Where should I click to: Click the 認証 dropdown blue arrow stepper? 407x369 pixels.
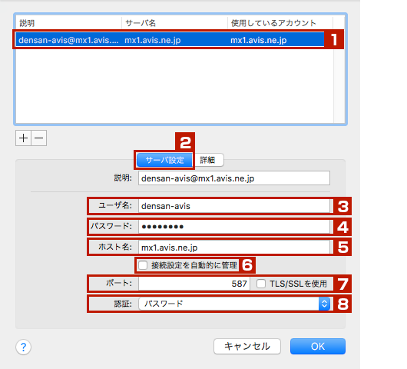tap(324, 304)
